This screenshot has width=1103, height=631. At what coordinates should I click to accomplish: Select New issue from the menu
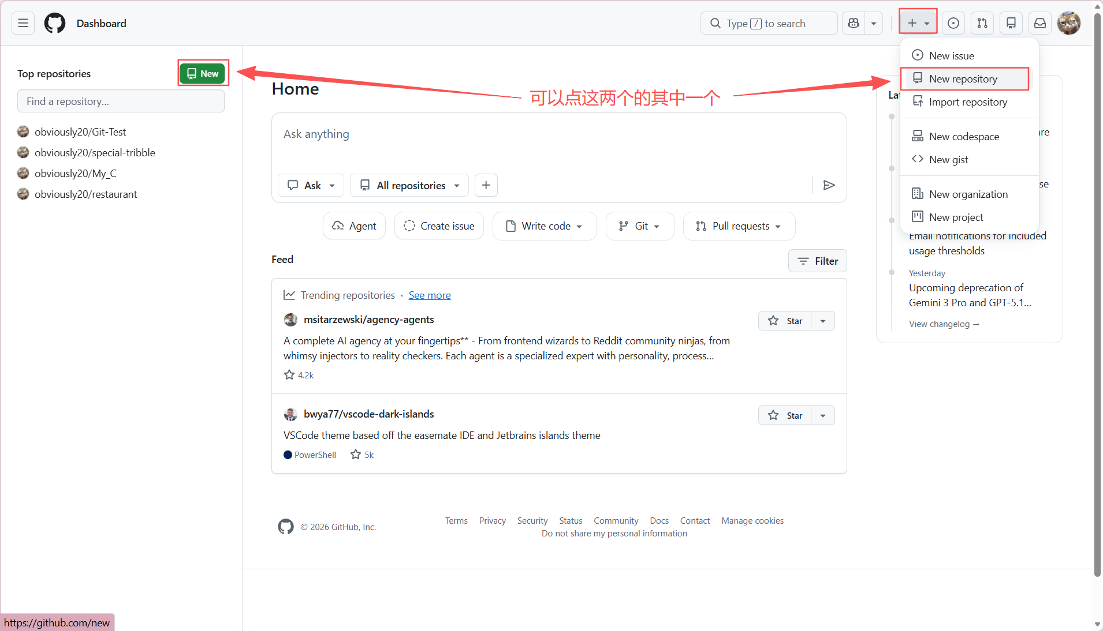[x=970, y=55]
